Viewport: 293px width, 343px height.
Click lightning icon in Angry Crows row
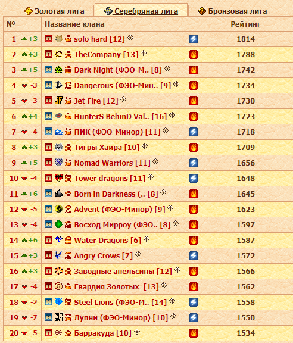pyautogui.click(x=194, y=255)
